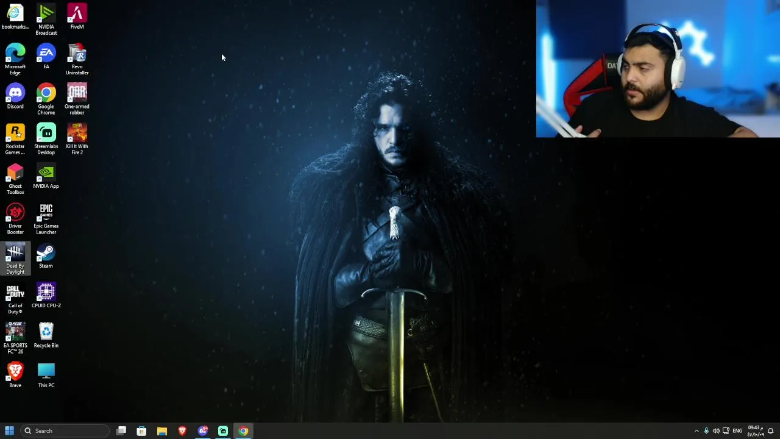Switch the ENG input language indicator
Viewport: 780px width, 439px height.
click(x=737, y=431)
